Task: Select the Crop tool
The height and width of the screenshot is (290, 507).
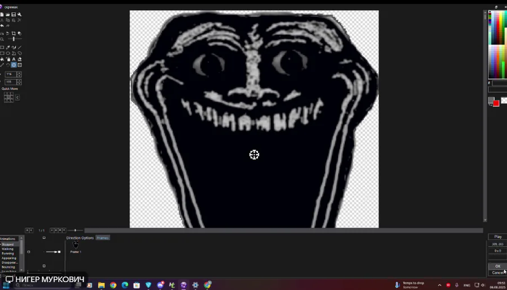Action: 14,33
